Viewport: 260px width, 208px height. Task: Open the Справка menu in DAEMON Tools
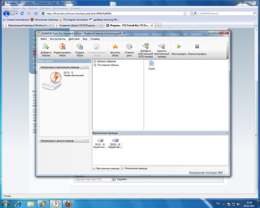coord(95,39)
